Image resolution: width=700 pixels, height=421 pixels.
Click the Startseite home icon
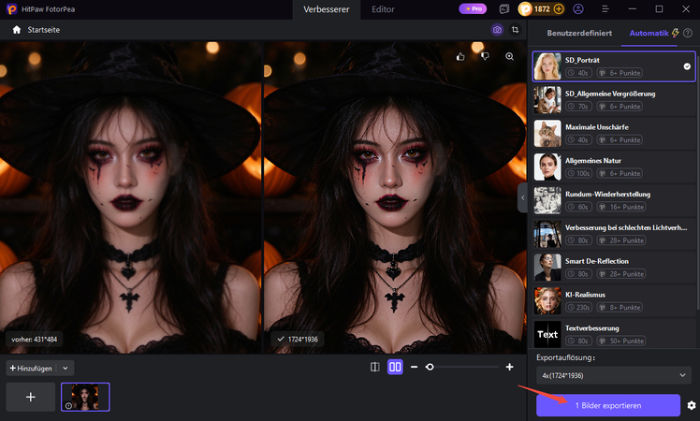17,30
